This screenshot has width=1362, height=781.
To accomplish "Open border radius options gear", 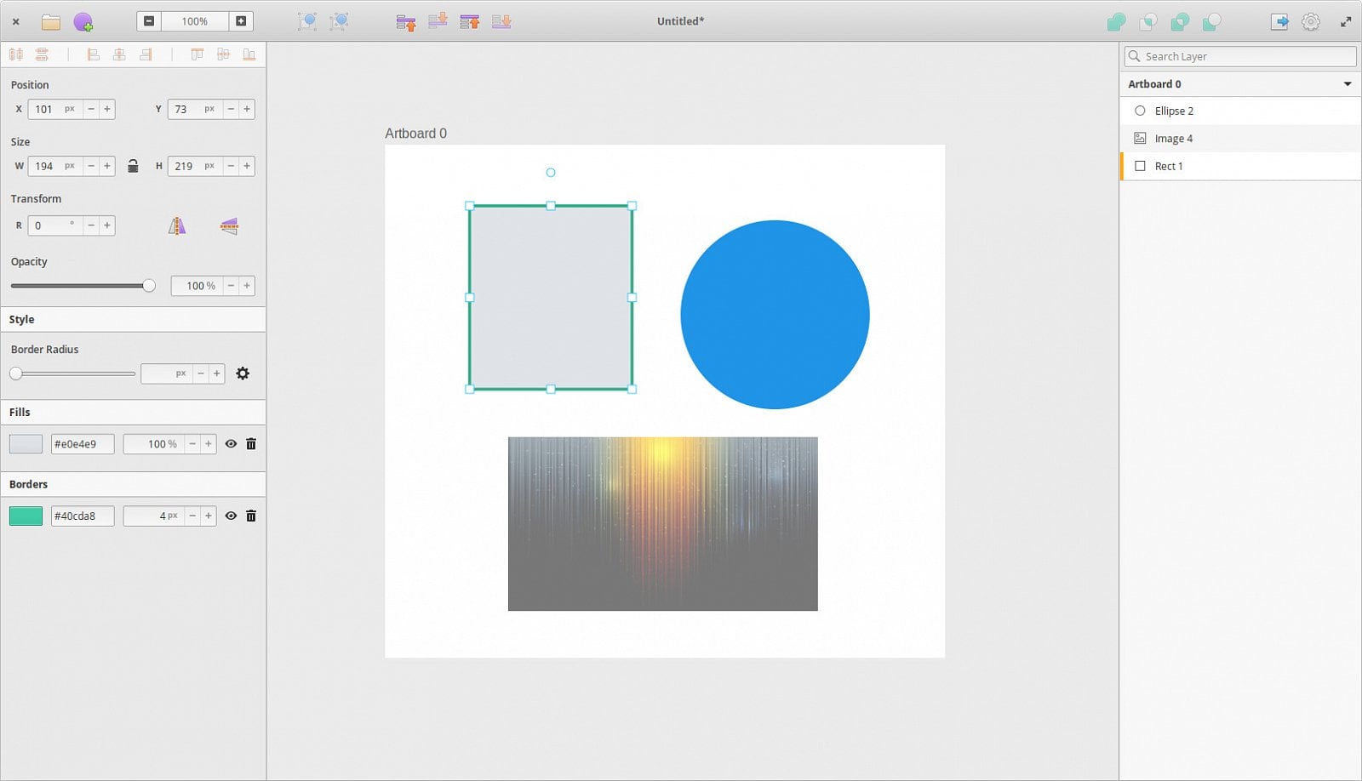I will (243, 373).
